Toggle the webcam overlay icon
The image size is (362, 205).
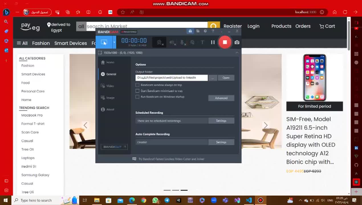point(160,42)
